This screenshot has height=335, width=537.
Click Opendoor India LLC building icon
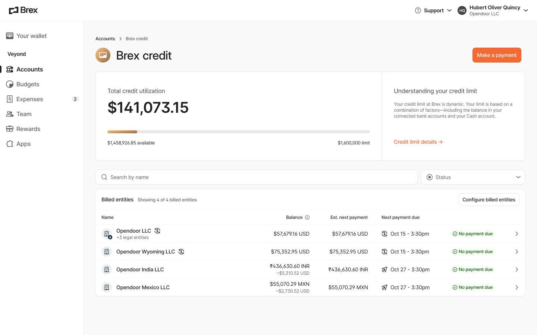point(107,269)
